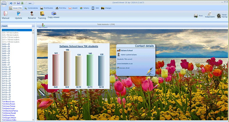
Task: Click the list scrollbar down arrow
Action: [33, 120]
